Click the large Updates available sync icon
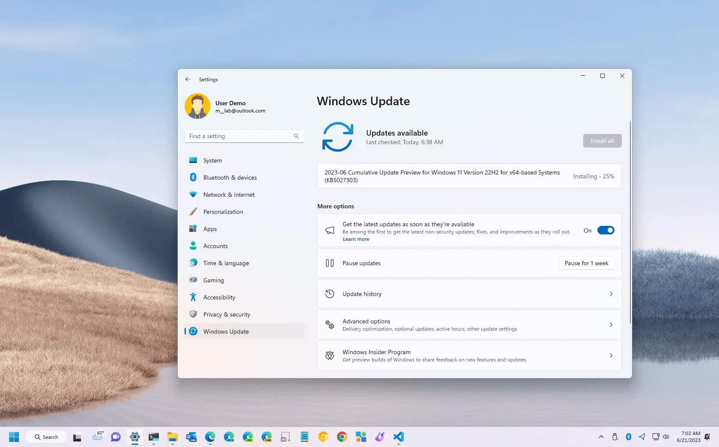Viewport: 719px width, 447px height. [338, 137]
